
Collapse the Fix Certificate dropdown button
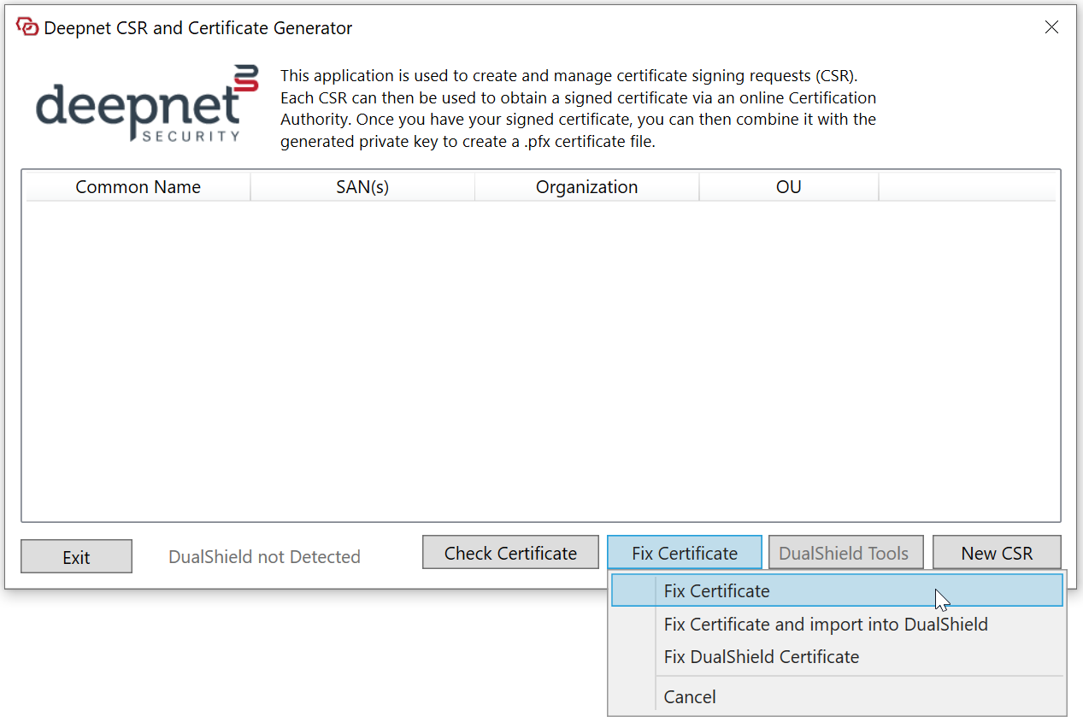[x=684, y=553]
